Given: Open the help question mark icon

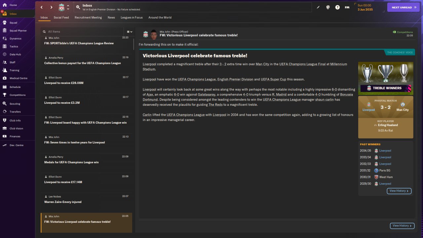Looking at the screenshot, I should tap(337, 7).
